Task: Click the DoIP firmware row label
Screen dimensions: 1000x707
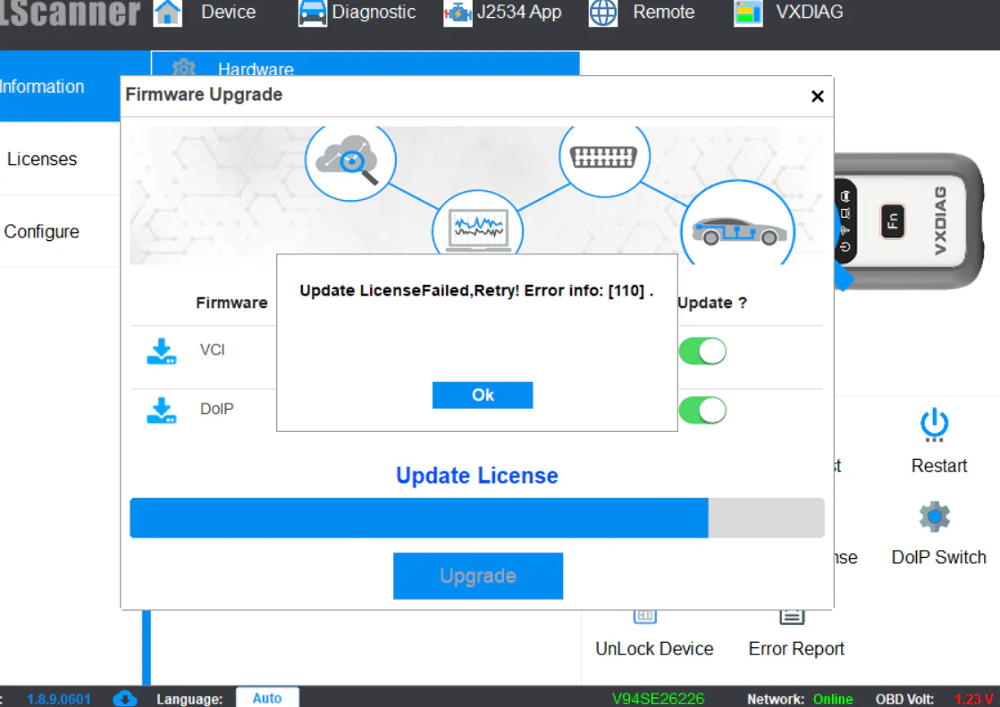Action: (x=217, y=409)
